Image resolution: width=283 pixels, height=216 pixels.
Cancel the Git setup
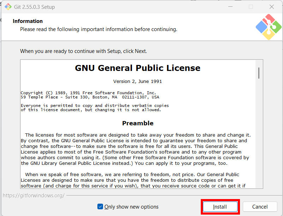(x=260, y=206)
